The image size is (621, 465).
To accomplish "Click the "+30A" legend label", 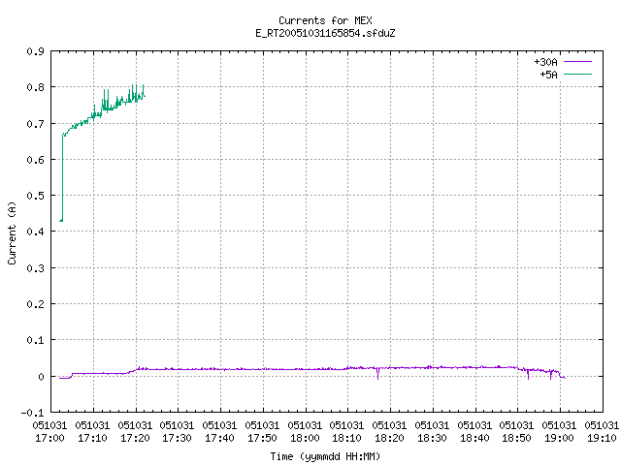I will tap(545, 62).
